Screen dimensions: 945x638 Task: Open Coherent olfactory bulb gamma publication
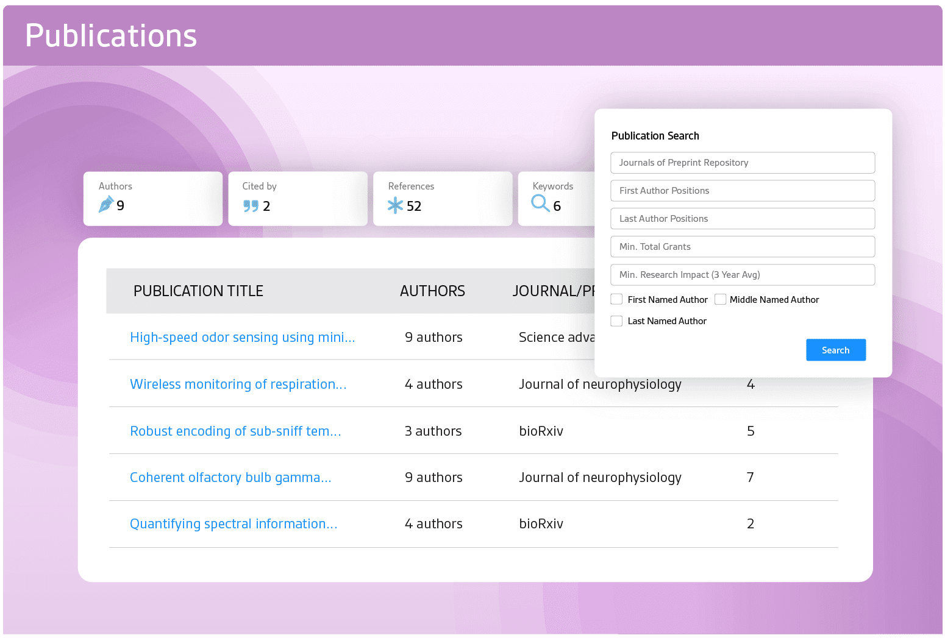[x=230, y=478]
